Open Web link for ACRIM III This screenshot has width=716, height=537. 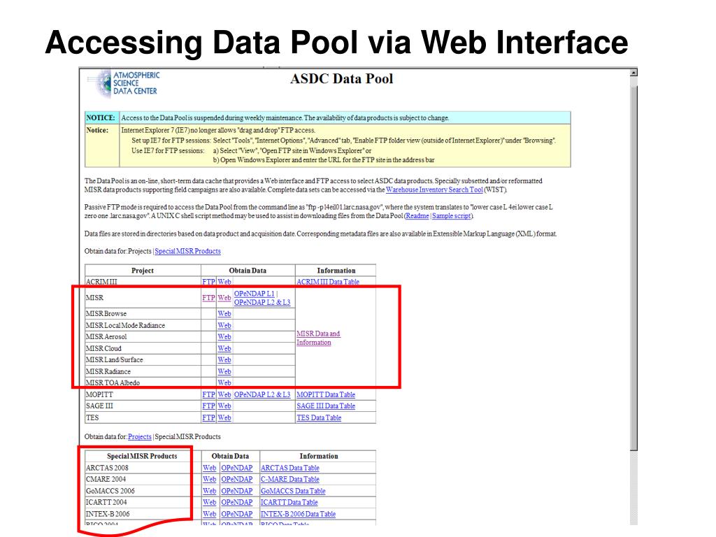[x=224, y=282]
